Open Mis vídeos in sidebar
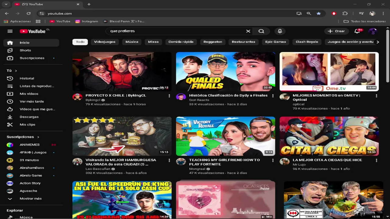 tap(31, 94)
